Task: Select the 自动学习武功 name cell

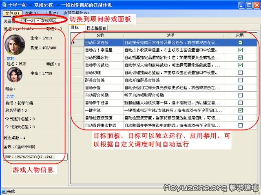Action: [x=104, y=65]
